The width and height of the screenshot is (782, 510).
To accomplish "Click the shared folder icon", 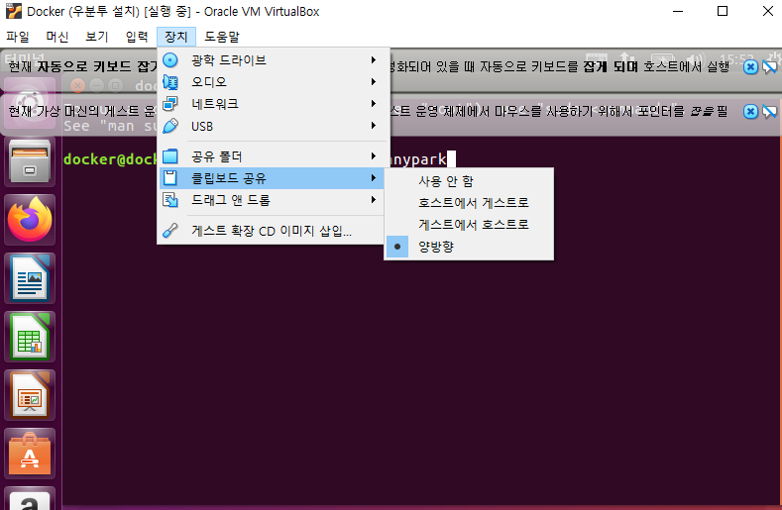I will point(170,156).
